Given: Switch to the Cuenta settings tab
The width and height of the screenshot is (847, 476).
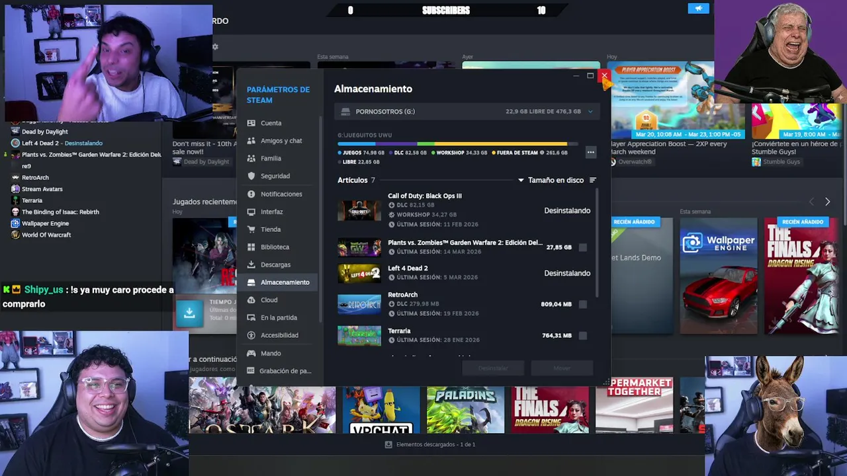Looking at the screenshot, I should tap(278, 123).
